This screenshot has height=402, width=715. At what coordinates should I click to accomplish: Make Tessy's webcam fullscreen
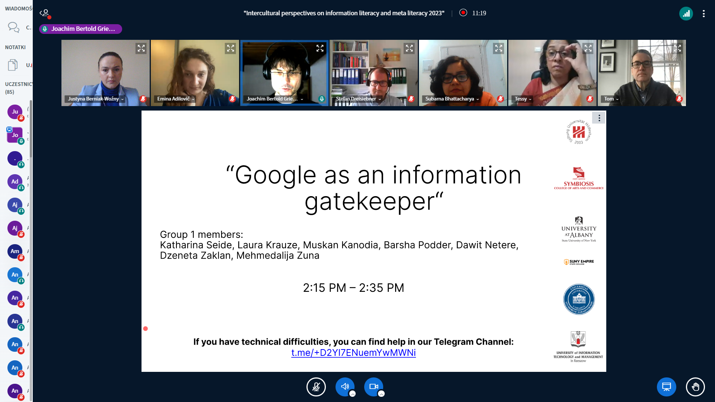coord(588,48)
